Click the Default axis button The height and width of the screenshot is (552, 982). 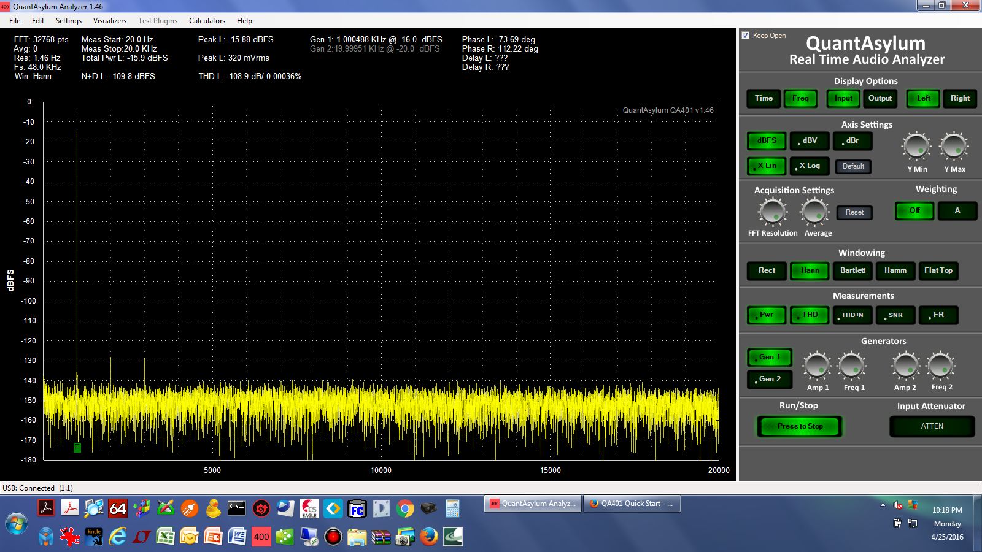[x=853, y=166]
